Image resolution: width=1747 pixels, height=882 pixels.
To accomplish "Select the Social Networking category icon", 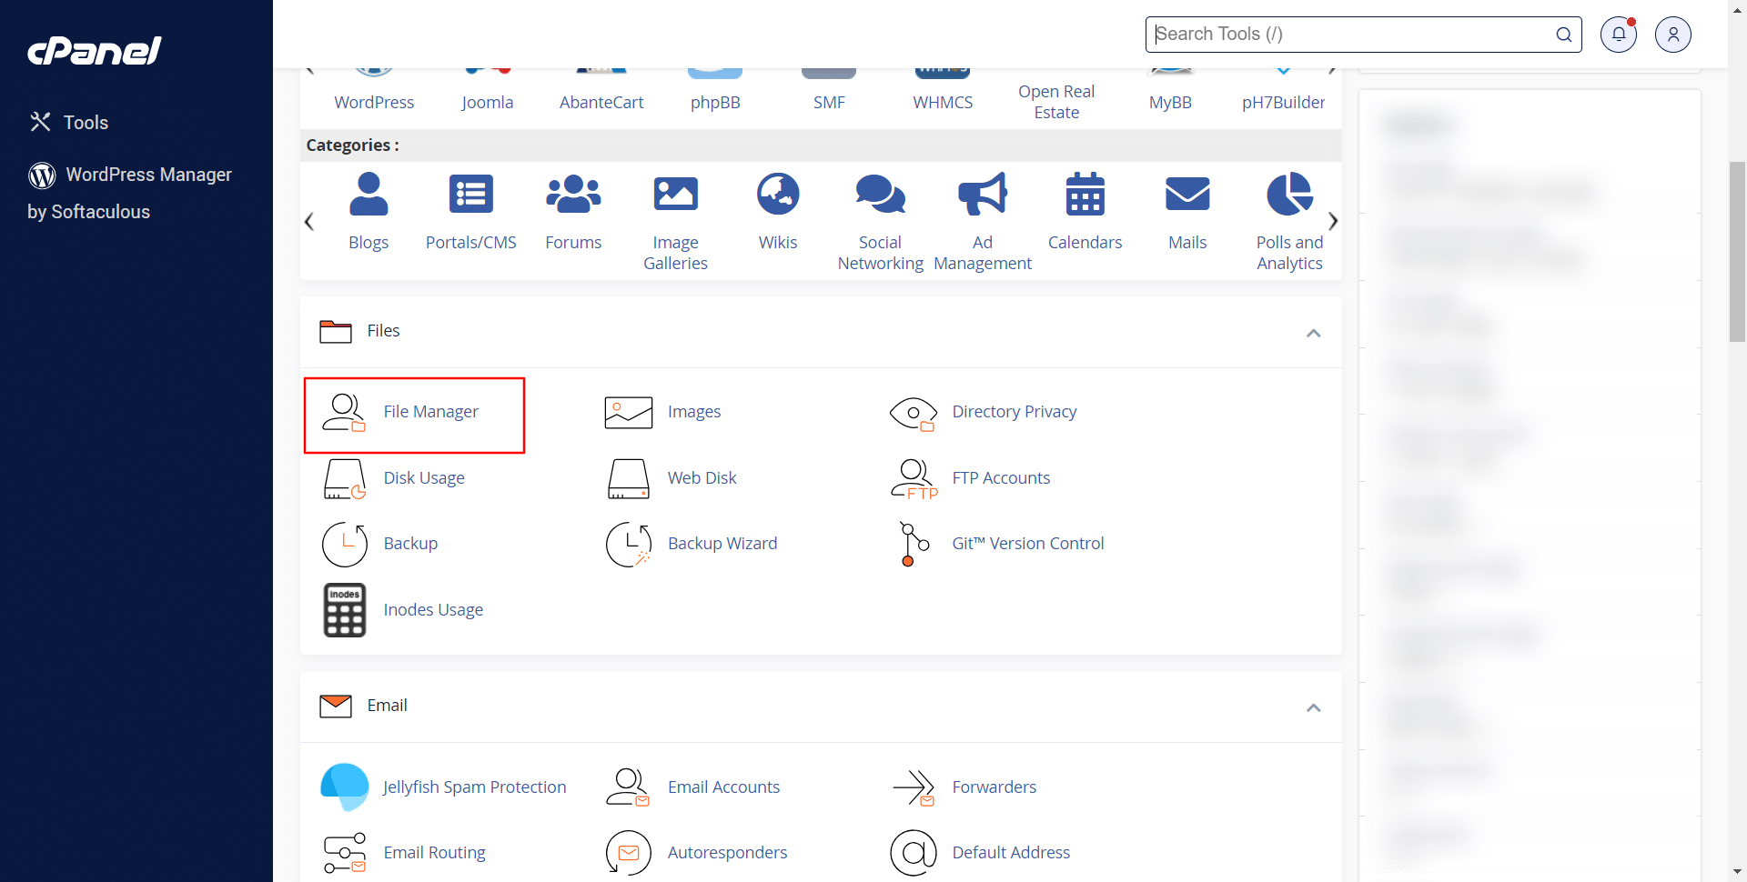I will [x=881, y=194].
